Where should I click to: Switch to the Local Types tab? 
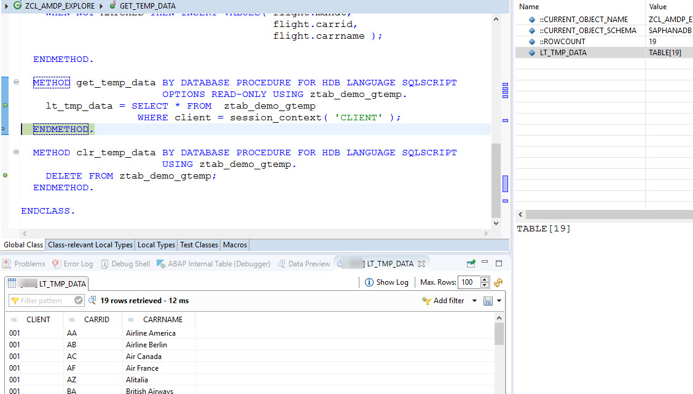click(x=156, y=245)
